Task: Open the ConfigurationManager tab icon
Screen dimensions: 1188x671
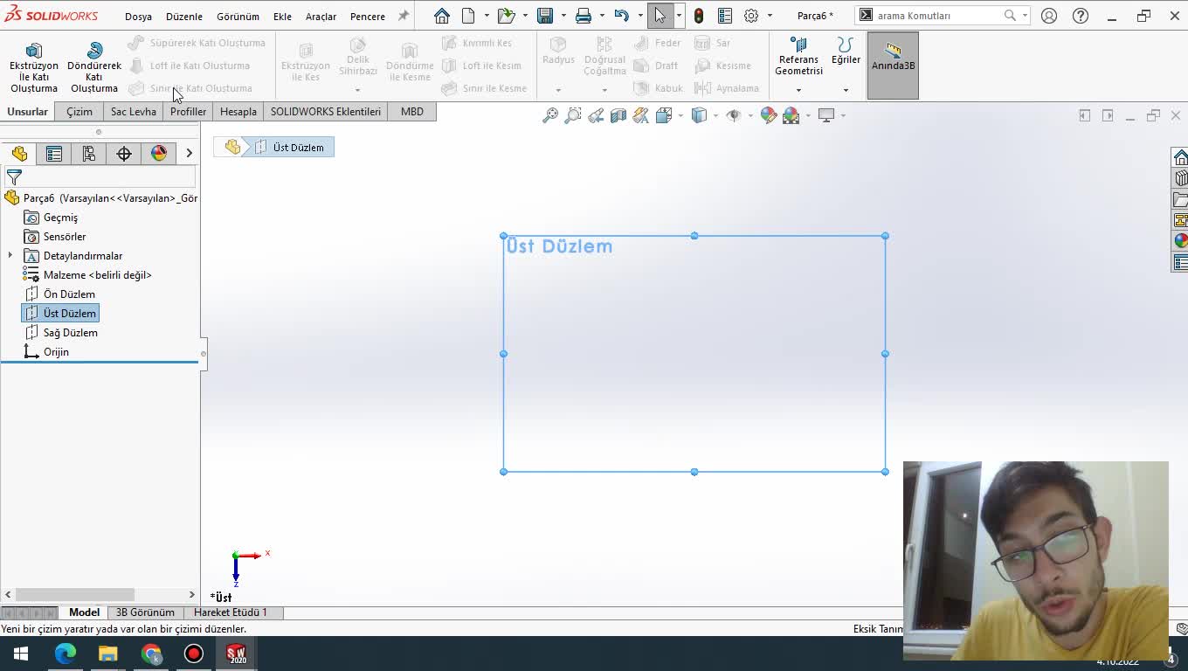Action: (x=89, y=154)
